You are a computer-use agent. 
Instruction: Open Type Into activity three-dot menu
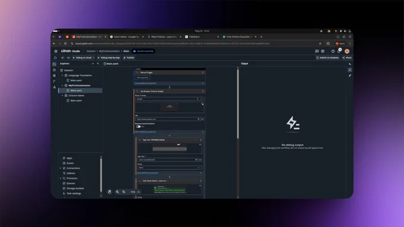click(201, 140)
